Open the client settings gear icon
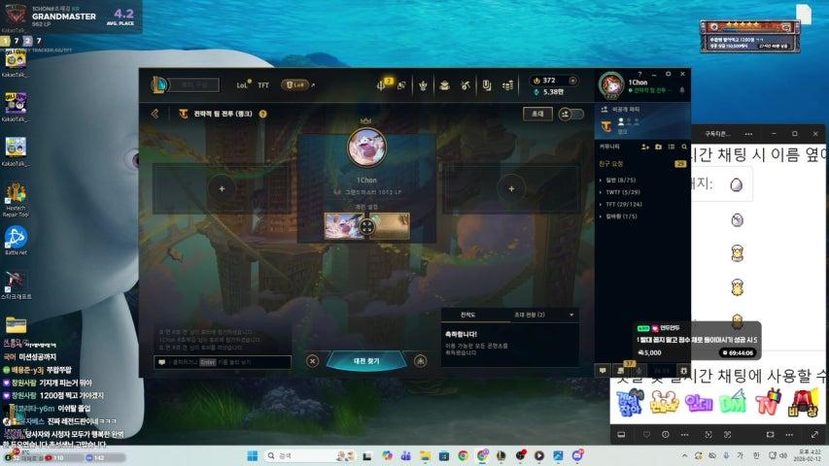This screenshot has width=829, height=466. pyautogui.click(x=669, y=74)
